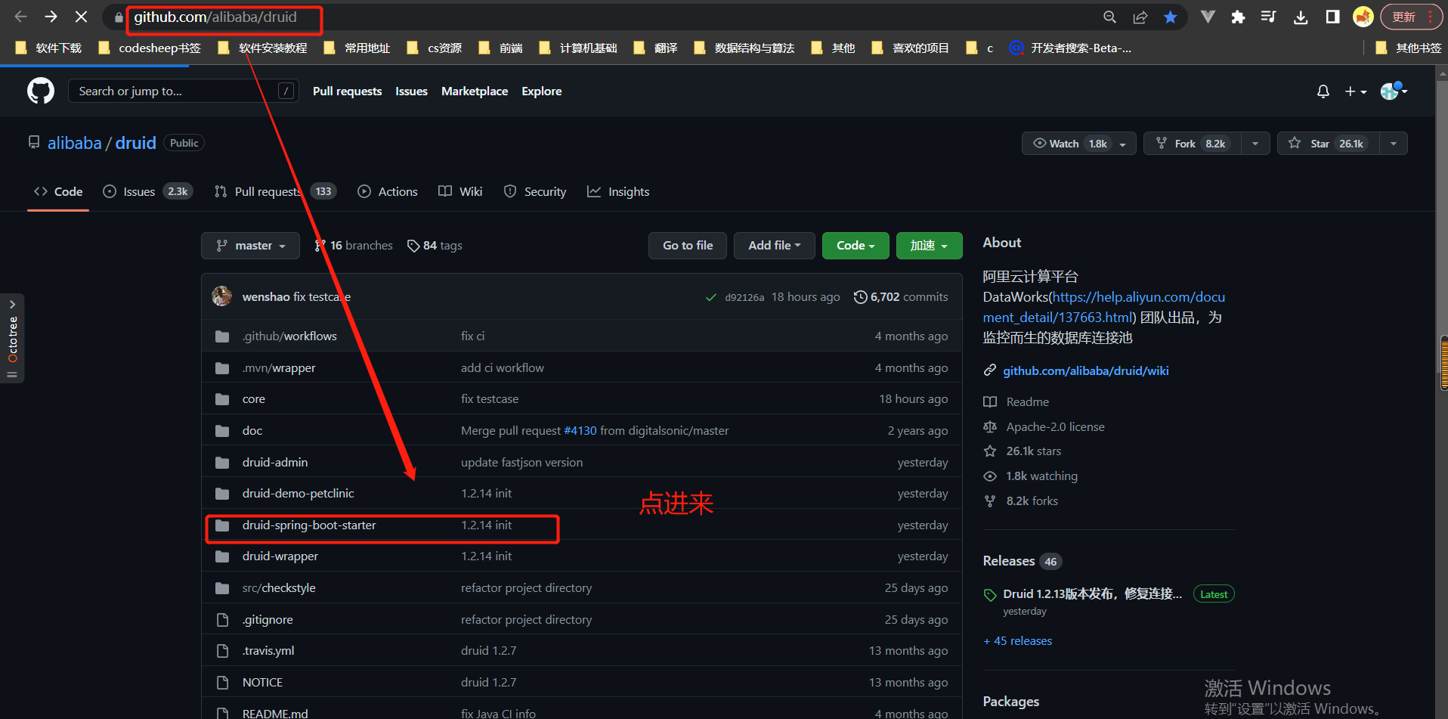Open the green Code dropdown

855,246
